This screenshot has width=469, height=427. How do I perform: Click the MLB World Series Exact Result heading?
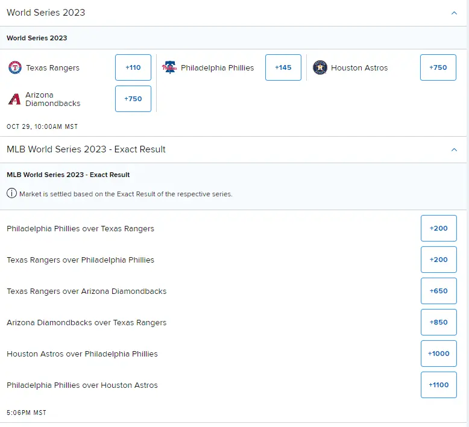86,149
